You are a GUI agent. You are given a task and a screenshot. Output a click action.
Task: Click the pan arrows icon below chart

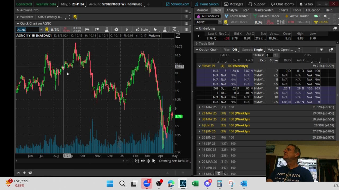(143, 161)
